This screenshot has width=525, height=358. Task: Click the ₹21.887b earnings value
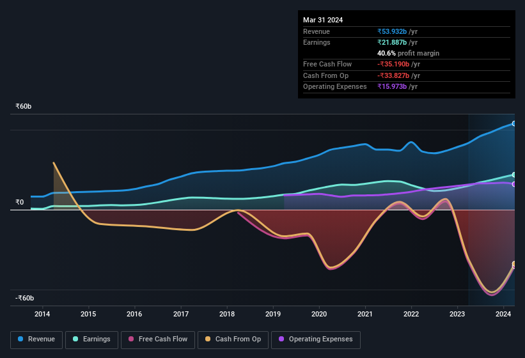[392, 42]
